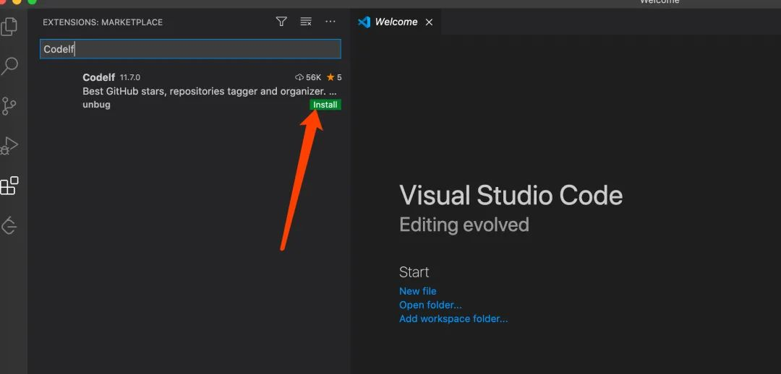
Task: Focus the extensions search box containing Codelf
Action: click(190, 49)
